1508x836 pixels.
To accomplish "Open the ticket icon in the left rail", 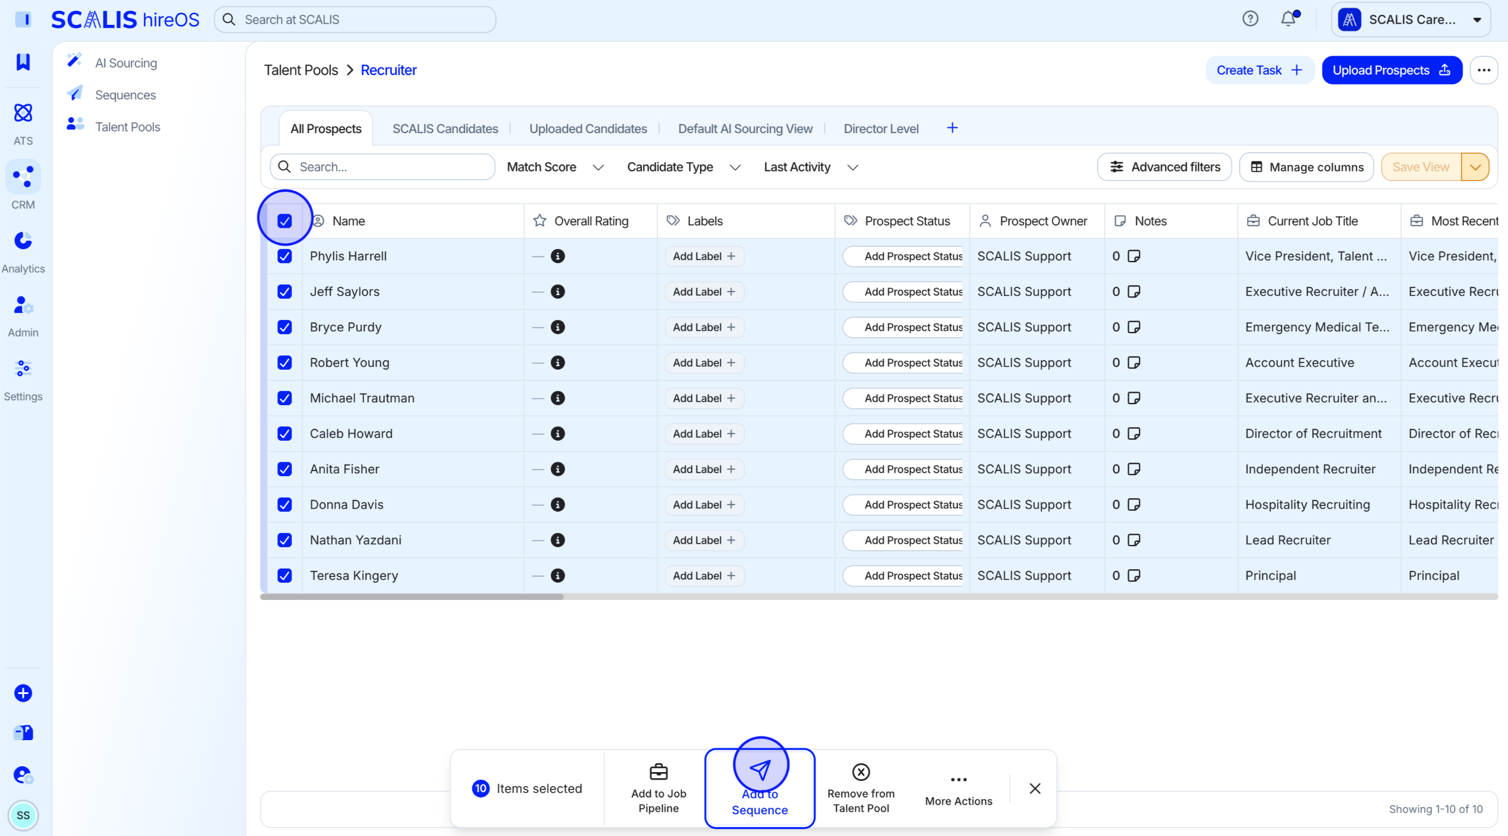I will click(x=23, y=733).
